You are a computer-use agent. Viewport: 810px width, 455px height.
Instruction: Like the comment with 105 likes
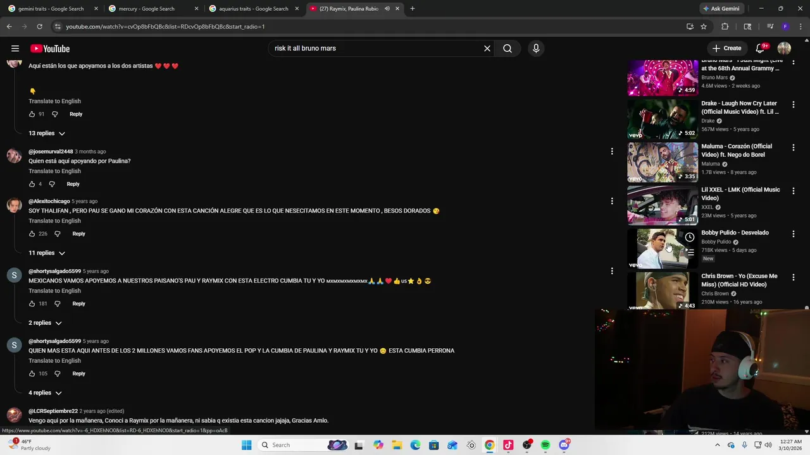32,373
